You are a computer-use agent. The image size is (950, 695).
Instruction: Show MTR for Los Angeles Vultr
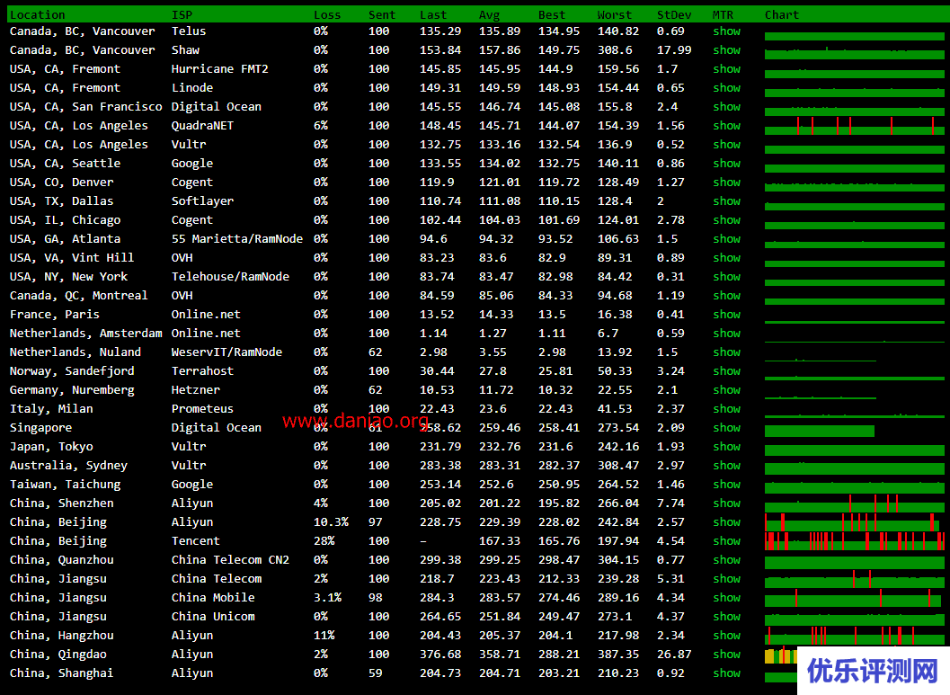726,144
